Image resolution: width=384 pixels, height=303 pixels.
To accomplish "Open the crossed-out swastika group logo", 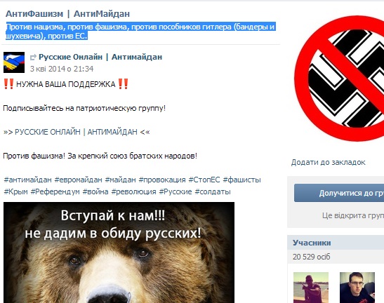I will [x=339, y=79].
